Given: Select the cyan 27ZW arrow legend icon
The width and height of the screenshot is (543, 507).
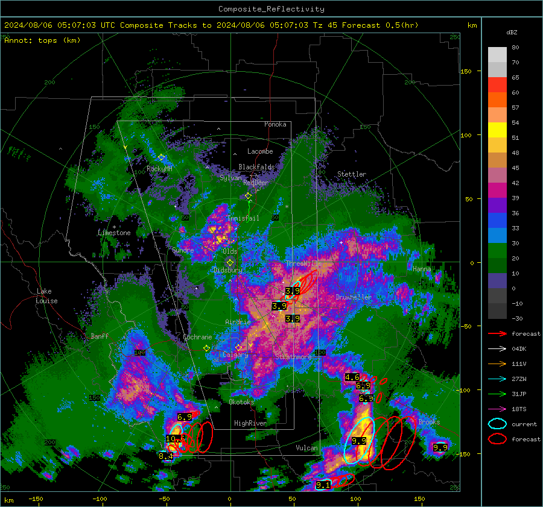Looking at the screenshot, I should pos(497,379).
